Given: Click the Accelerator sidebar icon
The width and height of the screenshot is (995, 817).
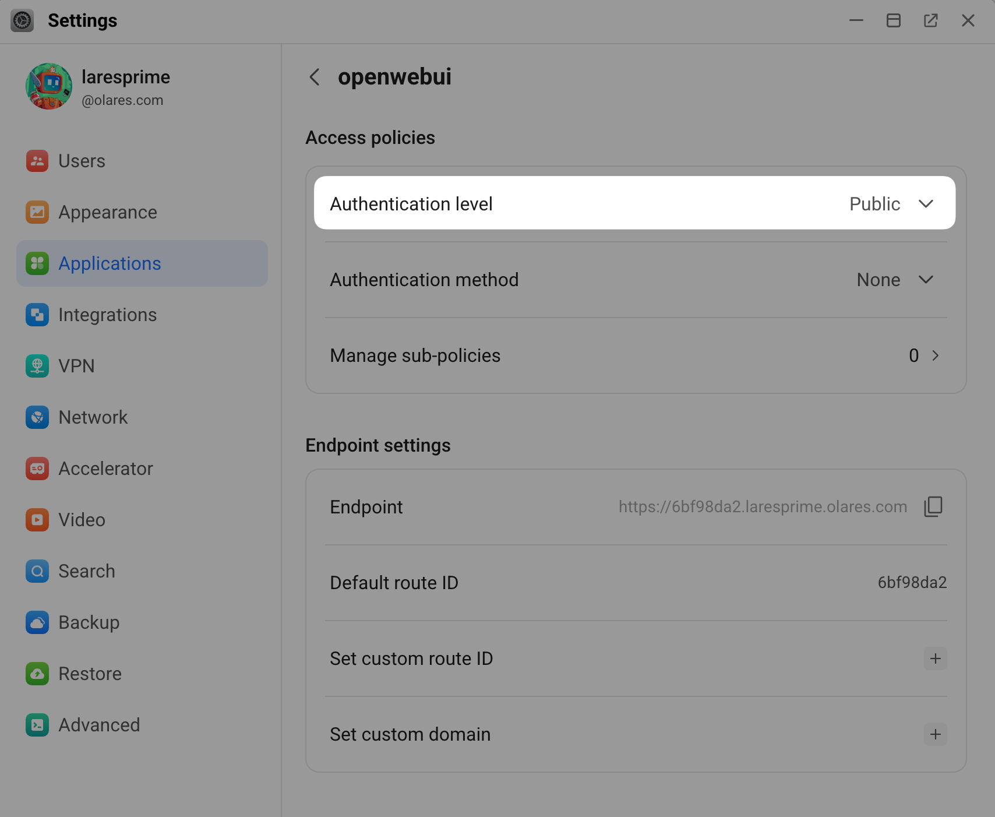Looking at the screenshot, I should pyautogui.click(x=37, y=469).
